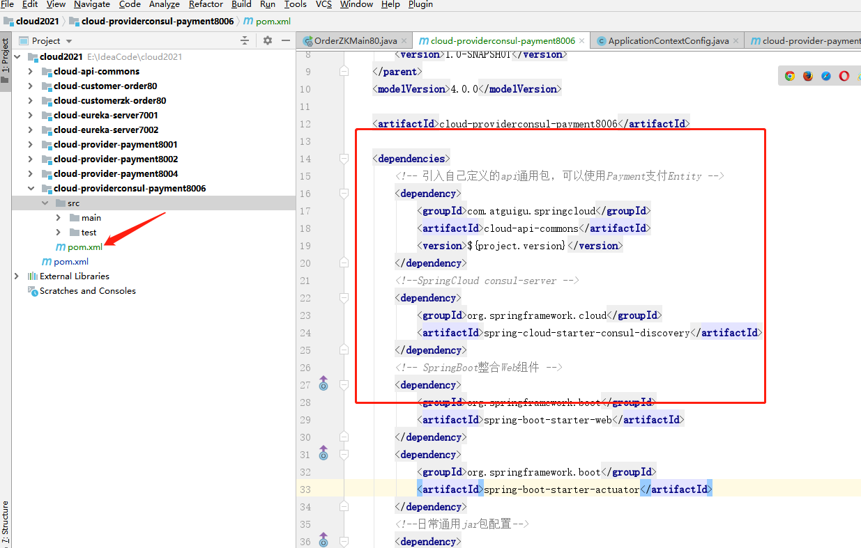Click External Libraries icon

pyautogui.click(x=33, y=276)
